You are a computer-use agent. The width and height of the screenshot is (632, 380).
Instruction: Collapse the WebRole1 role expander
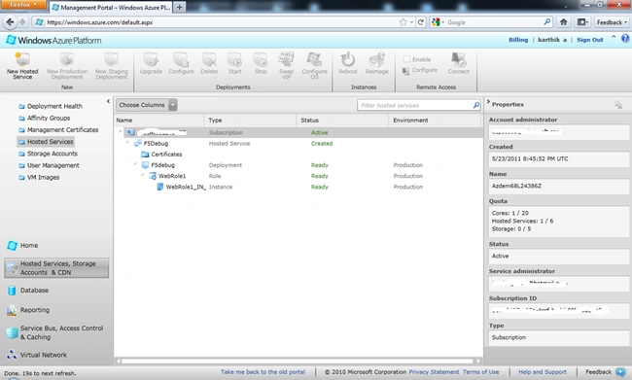[x=142, y=175]
